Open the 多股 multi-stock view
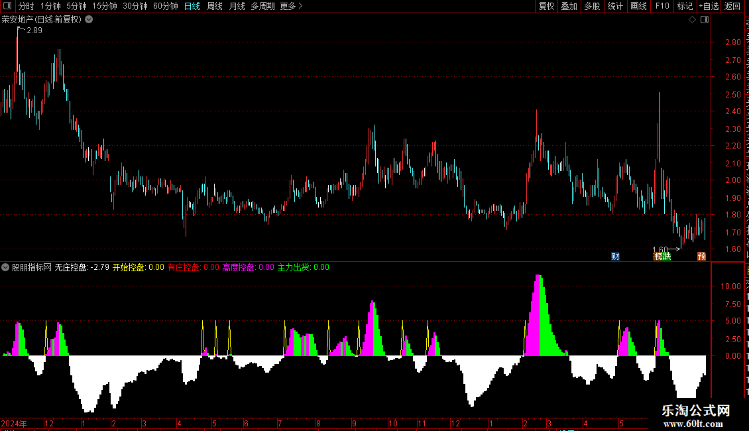Viewport: 749px width, 431px height. pos(592,6)
